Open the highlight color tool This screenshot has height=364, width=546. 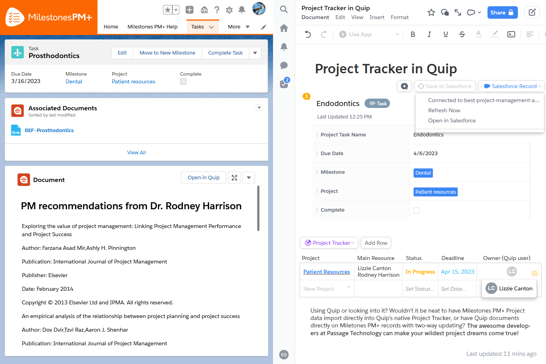[495, 34]
